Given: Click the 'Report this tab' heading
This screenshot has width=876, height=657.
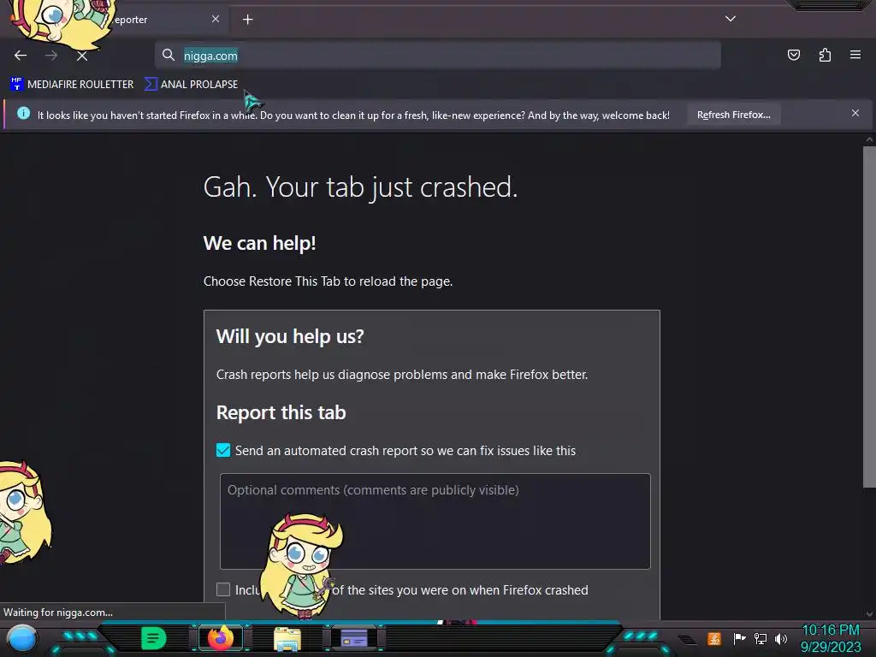Looking at the screenshot, I should click(281, 412).
